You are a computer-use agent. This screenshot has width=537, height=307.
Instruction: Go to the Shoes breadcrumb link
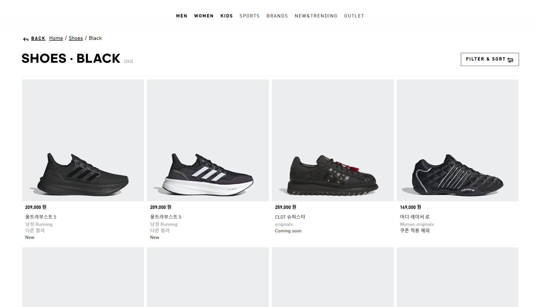(x=76, y=38)
